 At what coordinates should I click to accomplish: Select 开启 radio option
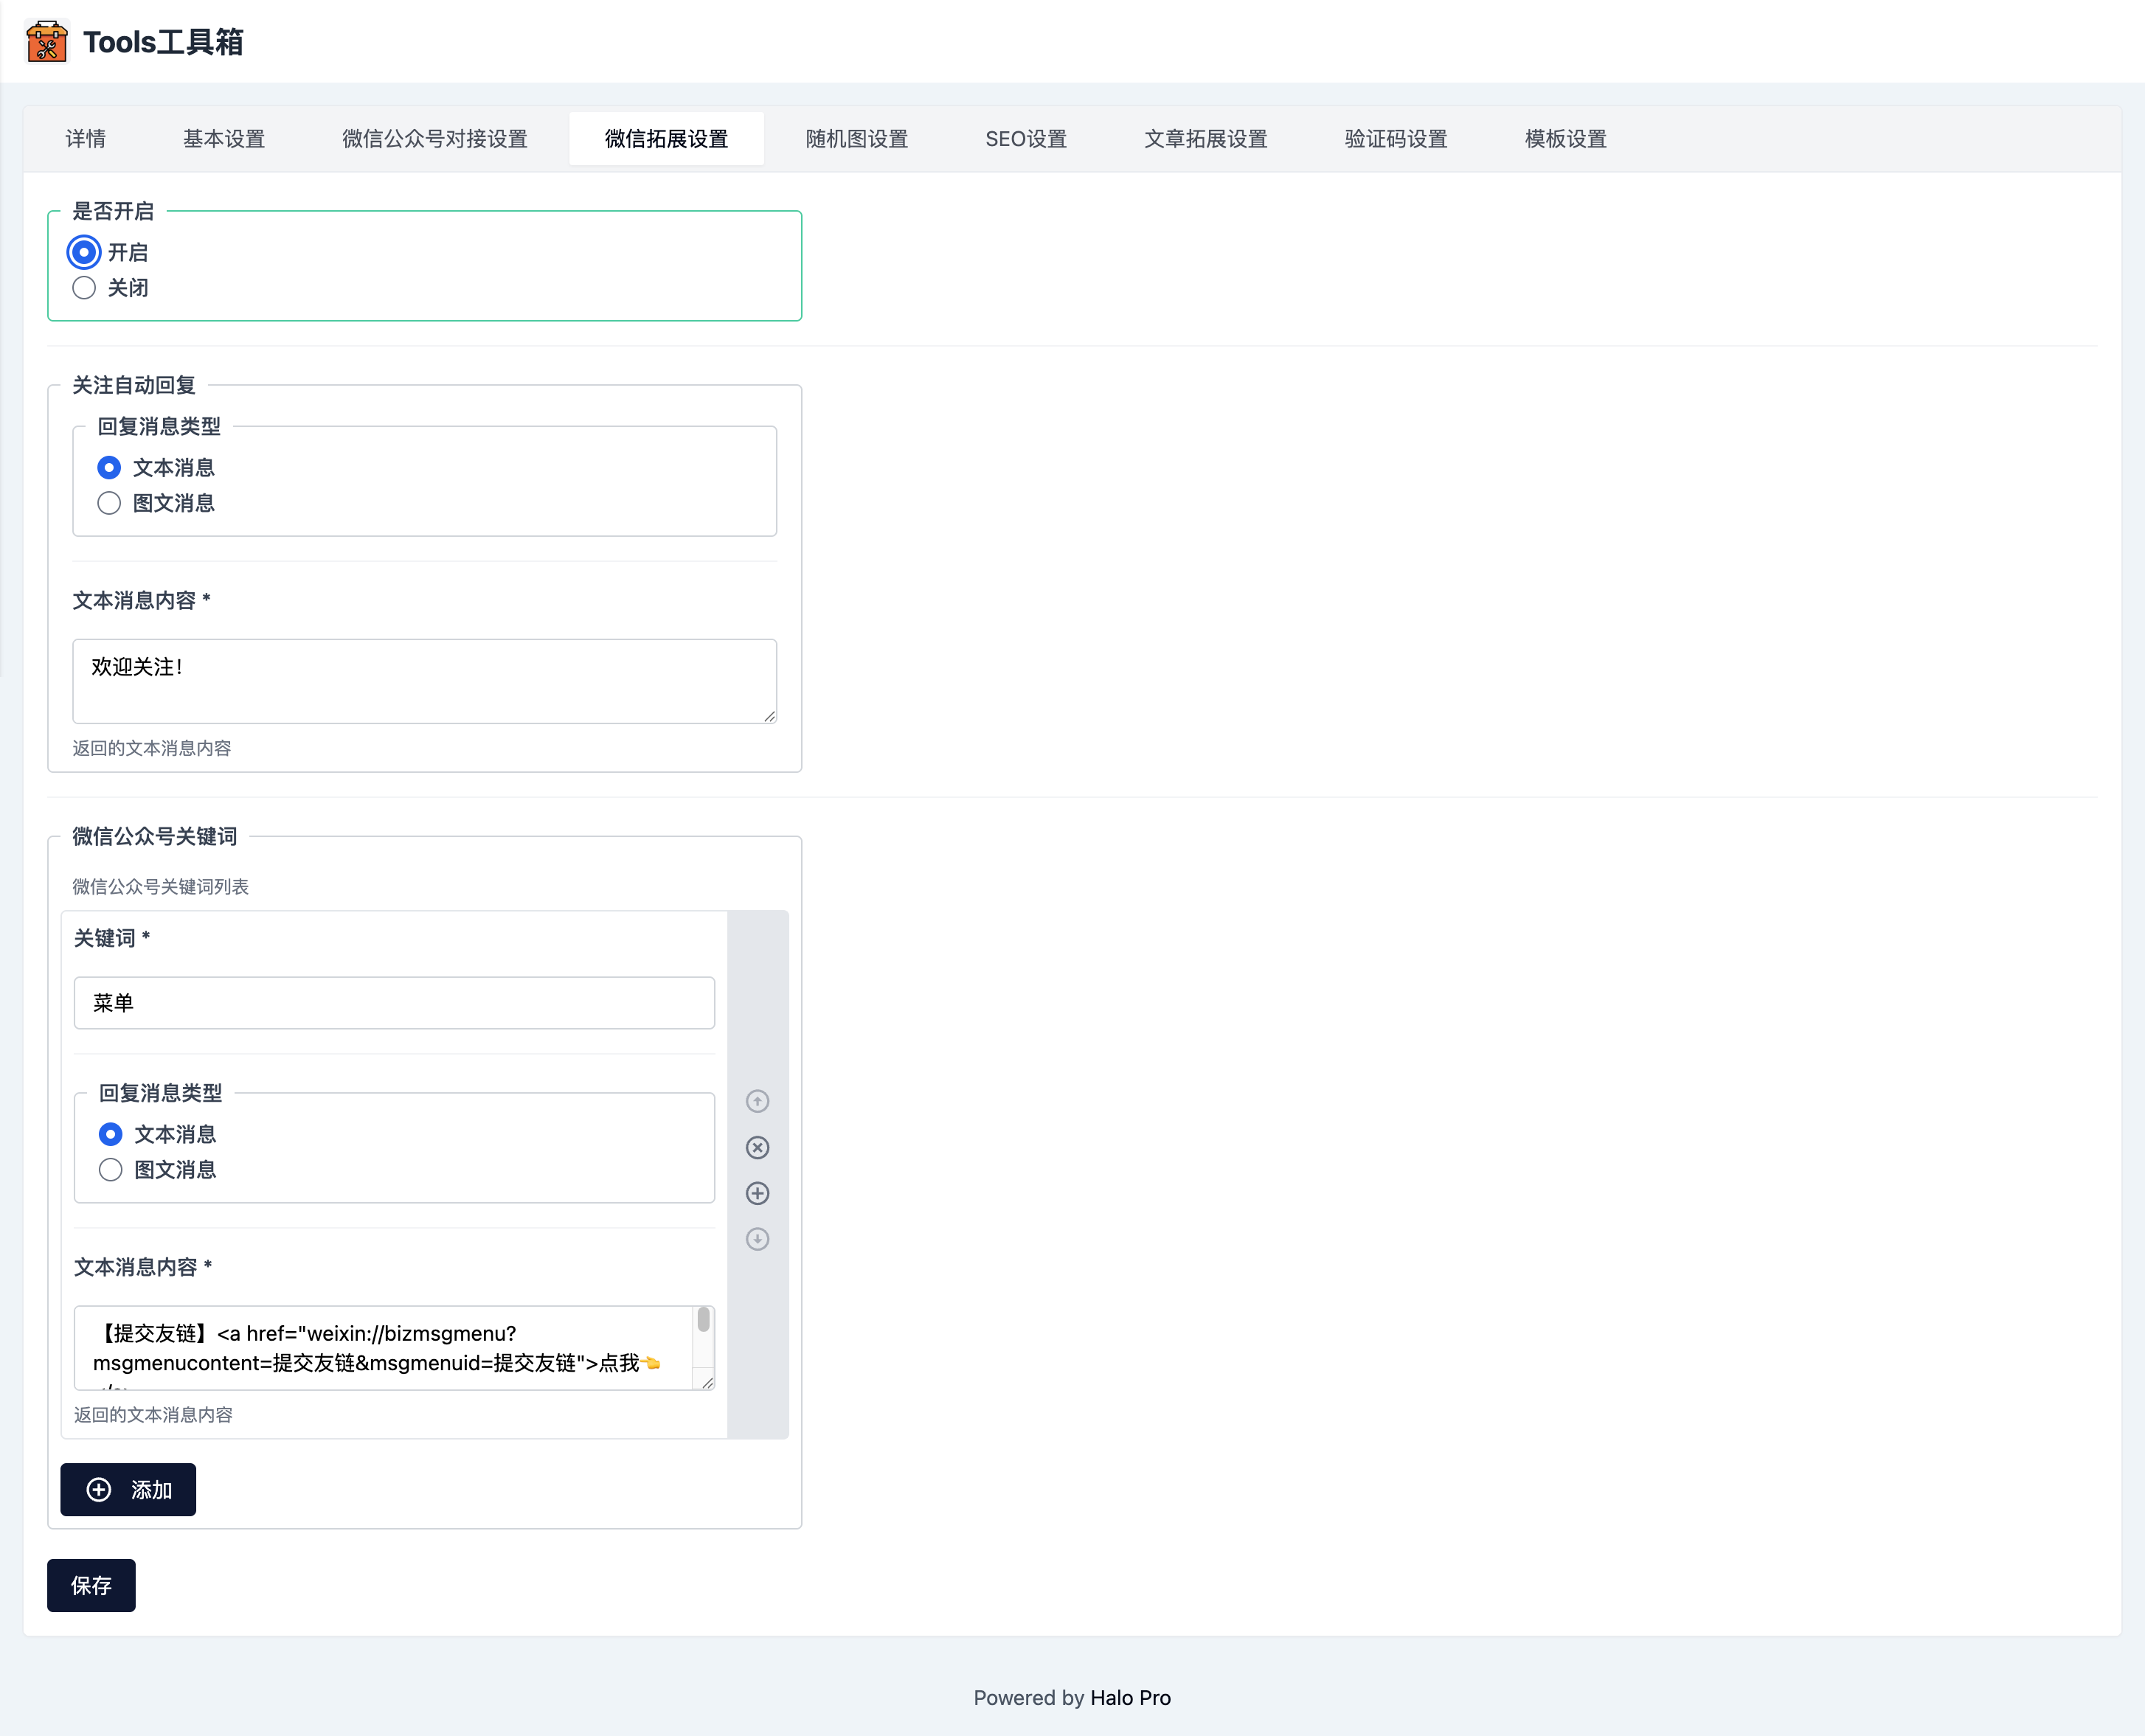click(84, 252)
